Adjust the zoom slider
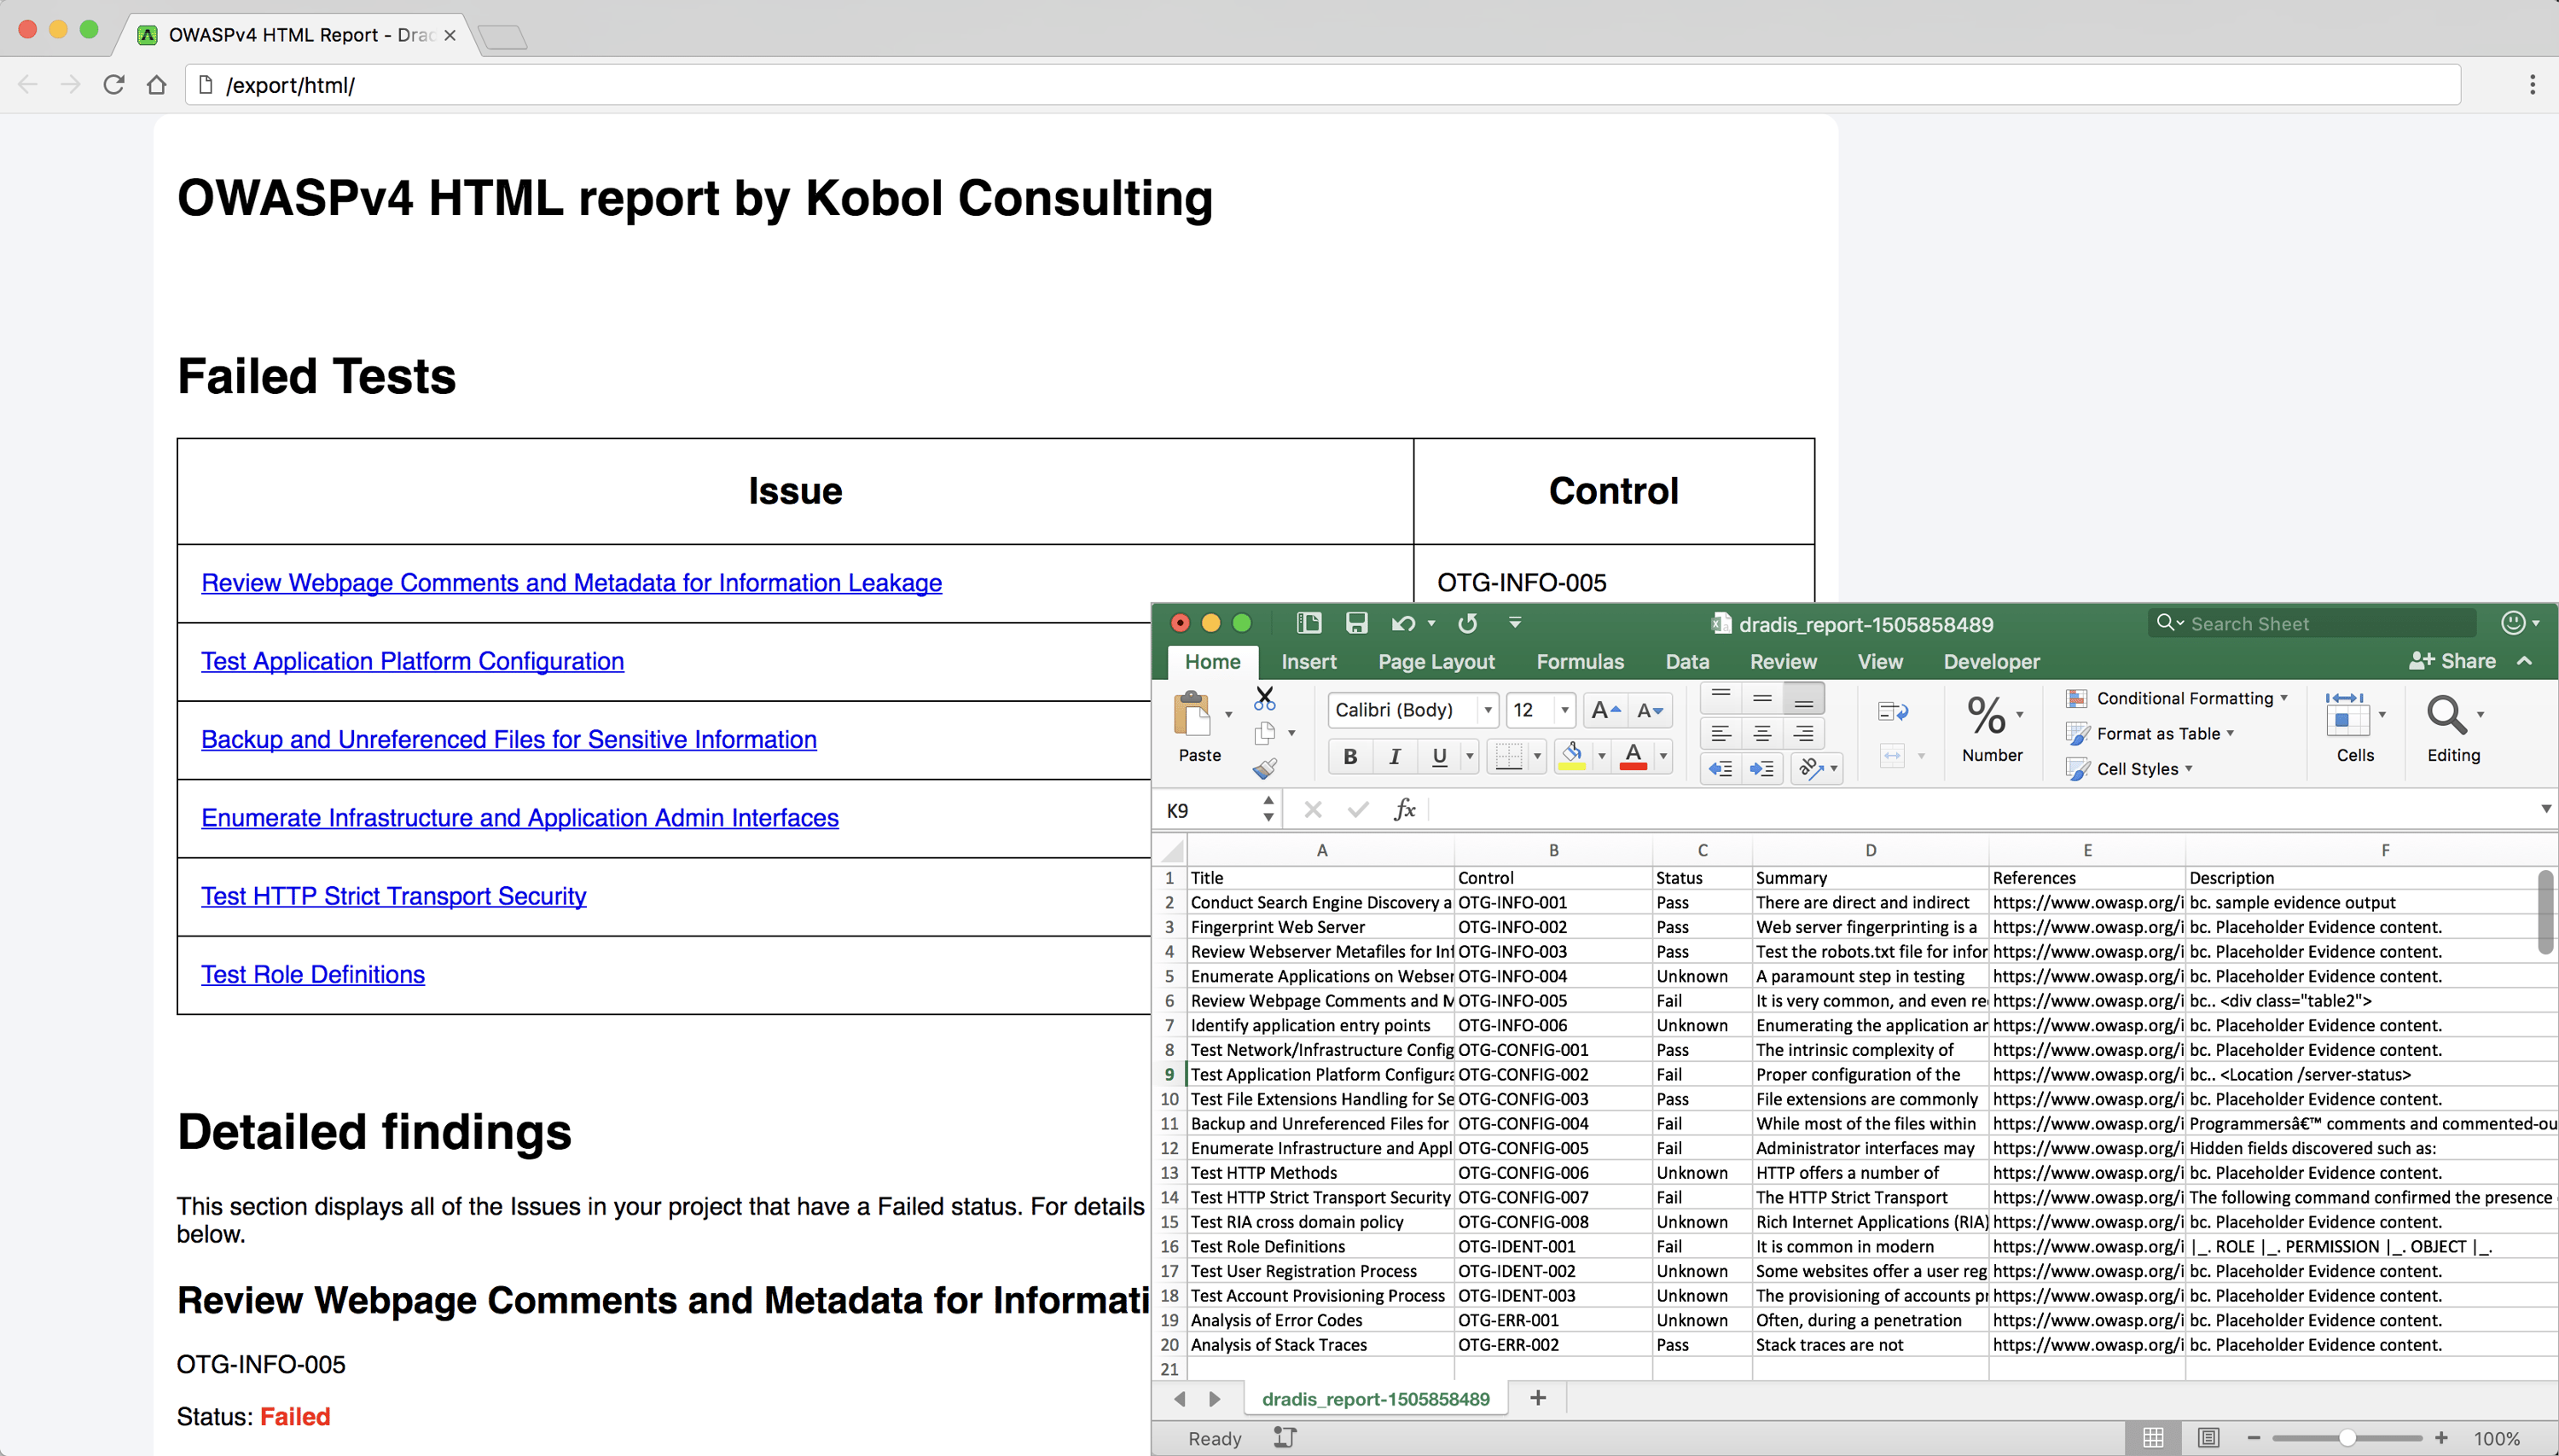This screenshot has width=2559, height=1456. coord(2348,1437)
